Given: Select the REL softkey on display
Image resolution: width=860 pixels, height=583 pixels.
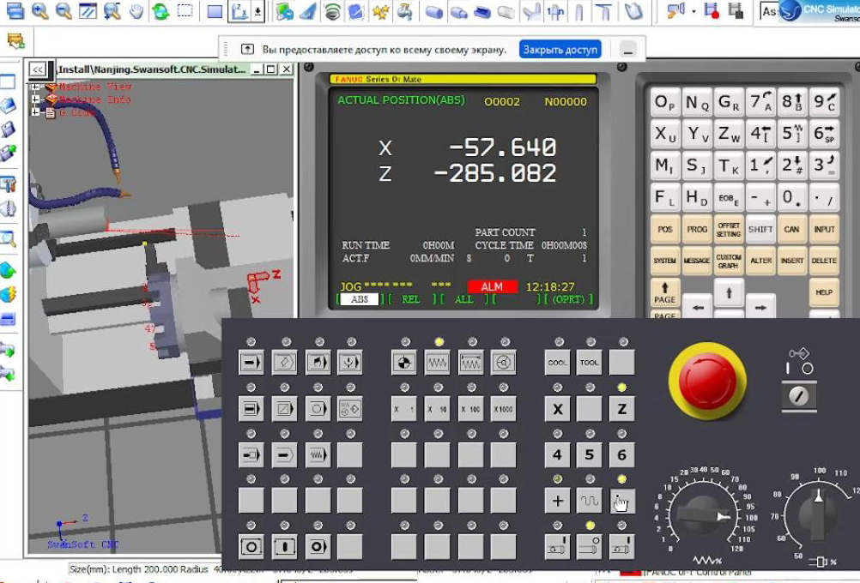Looking at the screenshot, I should [411, 299].
